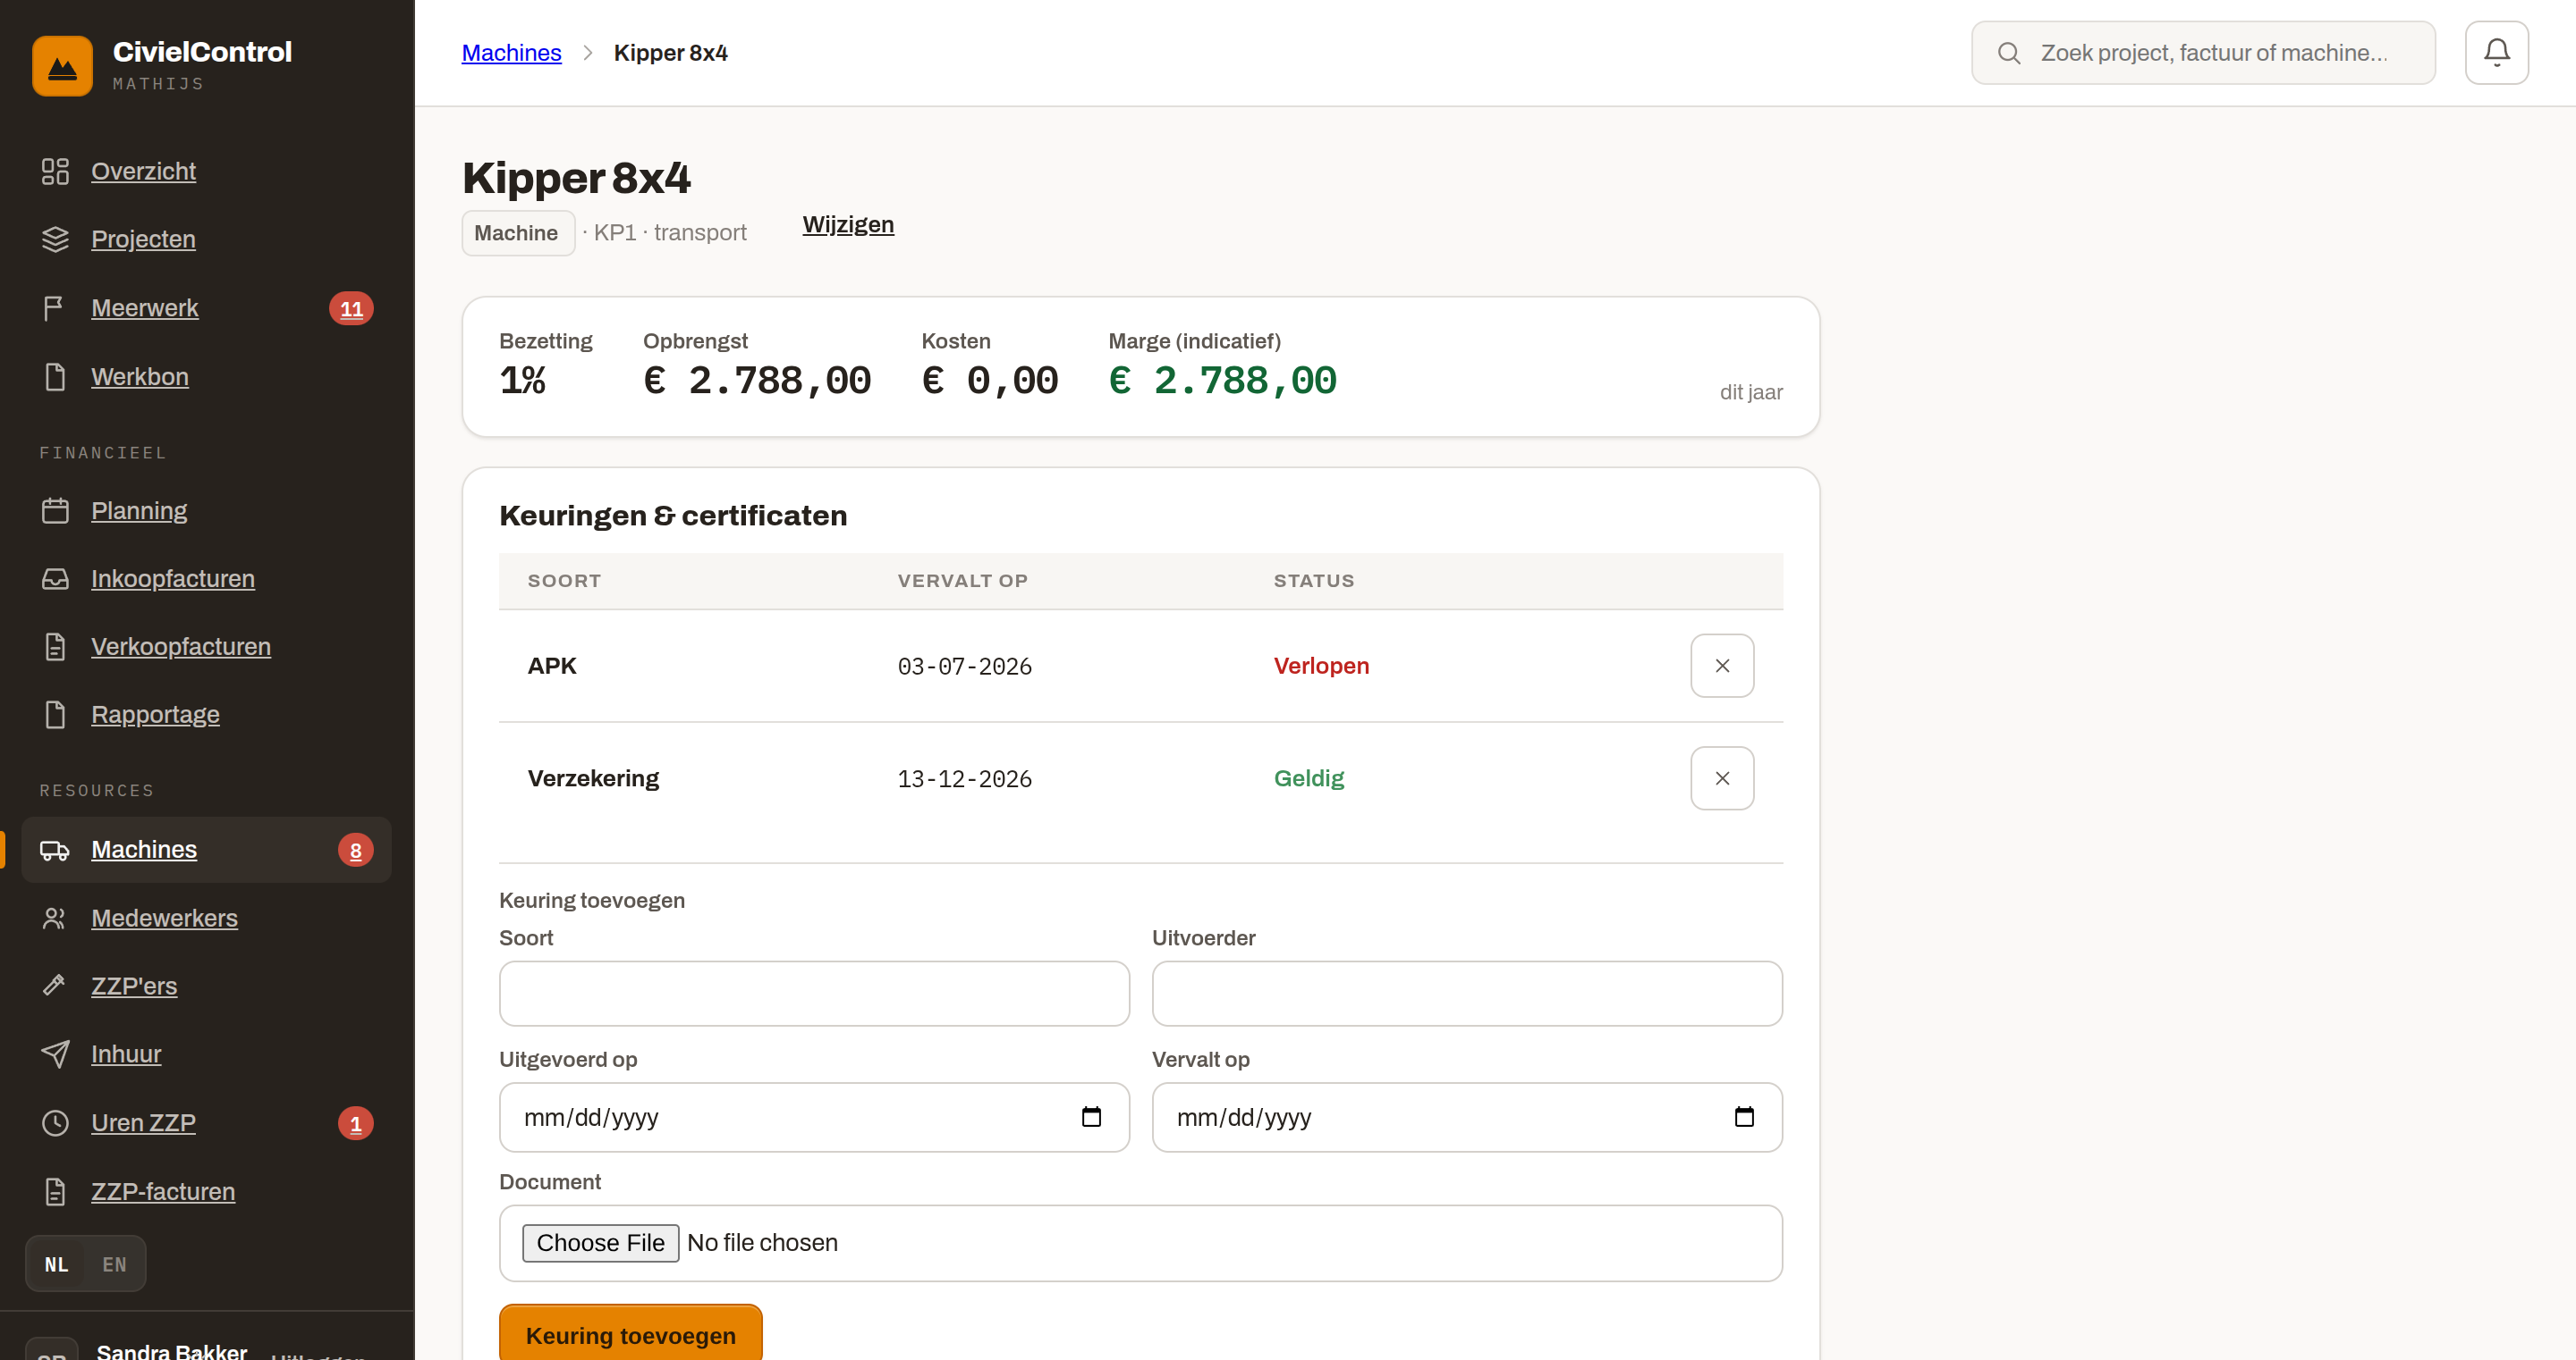Click the Machines breadcrumb link
Image resolution: width=2576 pixels, height=1360 pixels.
pyautogui.click(x=511, y=53)
